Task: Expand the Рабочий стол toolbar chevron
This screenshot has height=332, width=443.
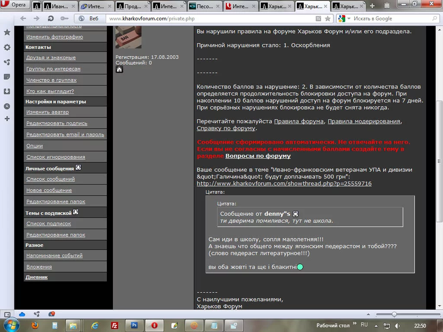Action: [355, 323]
